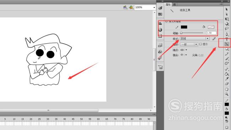
Task: Select the Pen tool
Action: click(x=227, y=34)
